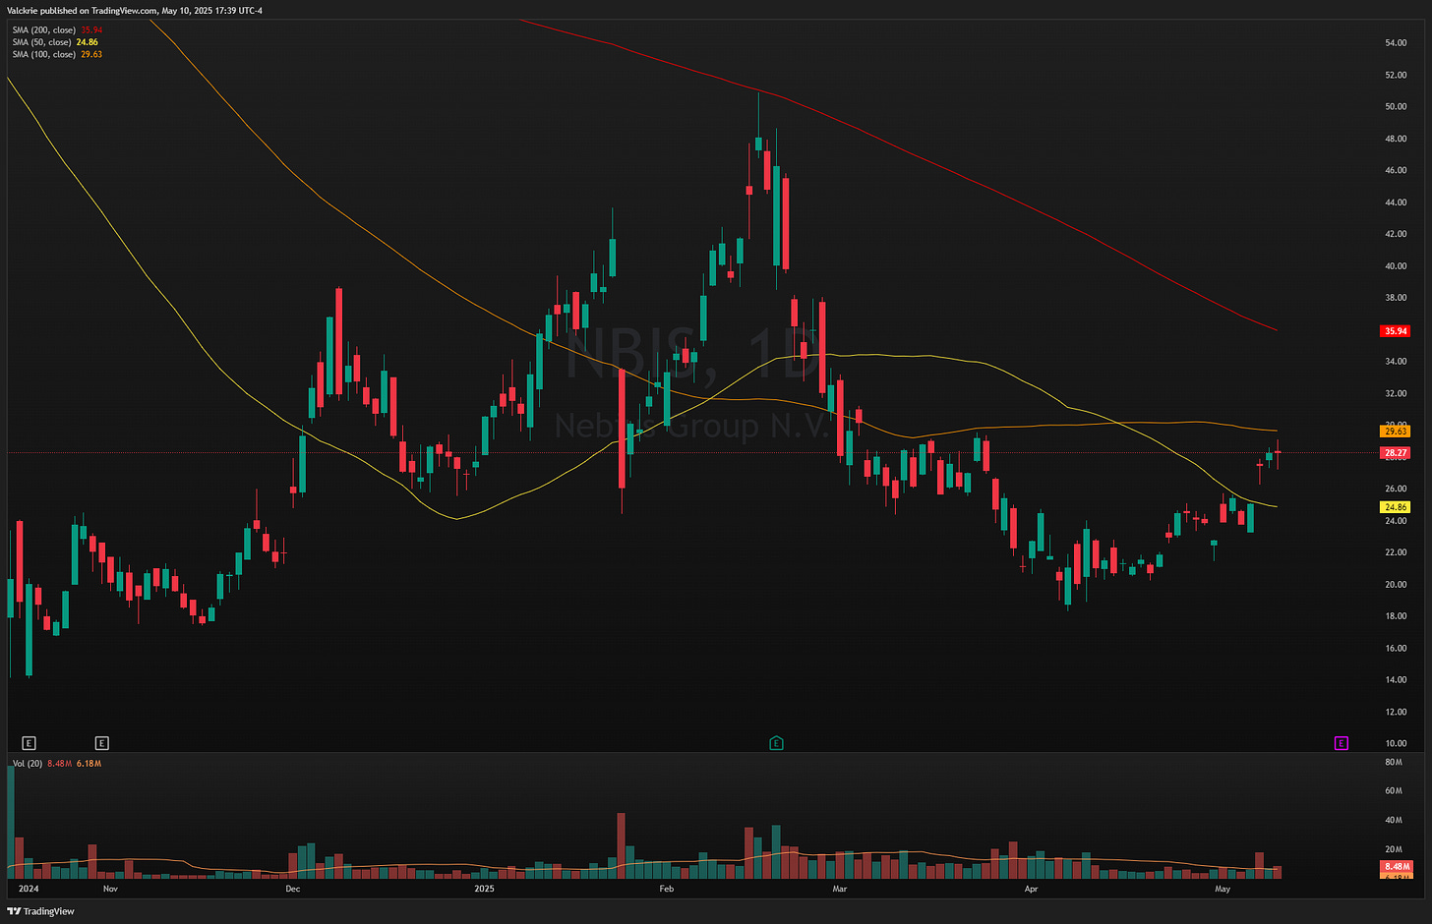Click the 54.00 price axis label
Image resolution: width=1432 pixels, height=924 pixels.
(1396, 43)
